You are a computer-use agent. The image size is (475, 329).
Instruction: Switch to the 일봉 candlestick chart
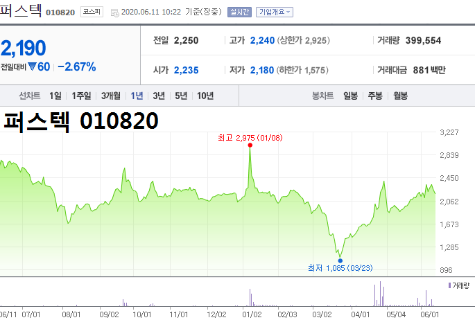(350, 96)
